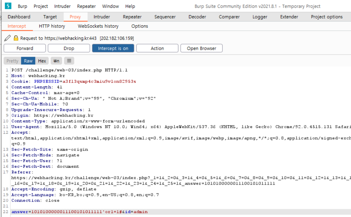The height and width of the screenshot is (217, 351).
Task: Open the Repeater menu in menu bar
Action: (x=86, y=6)
